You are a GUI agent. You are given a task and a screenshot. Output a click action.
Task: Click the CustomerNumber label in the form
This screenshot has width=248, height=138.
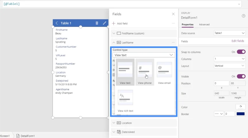point(66,47)
